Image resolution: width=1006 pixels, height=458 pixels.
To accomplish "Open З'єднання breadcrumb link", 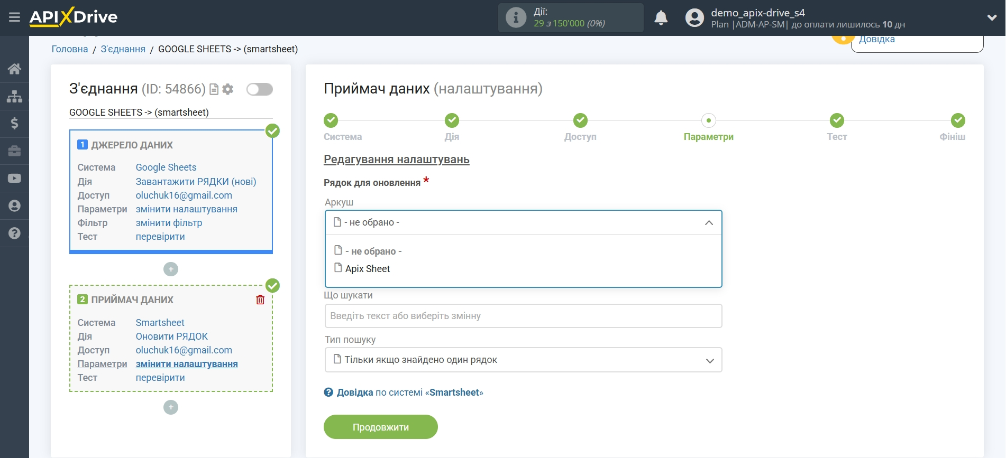I will pyautogui.click(x=123, y=49).
